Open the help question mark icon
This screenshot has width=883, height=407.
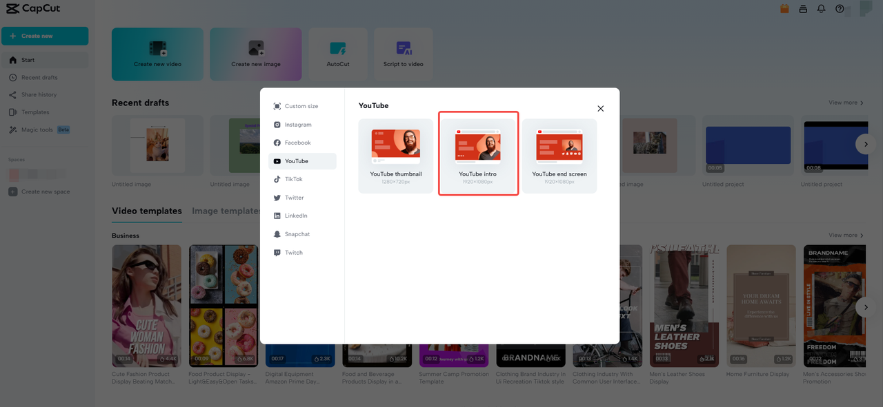pos(840,9)
